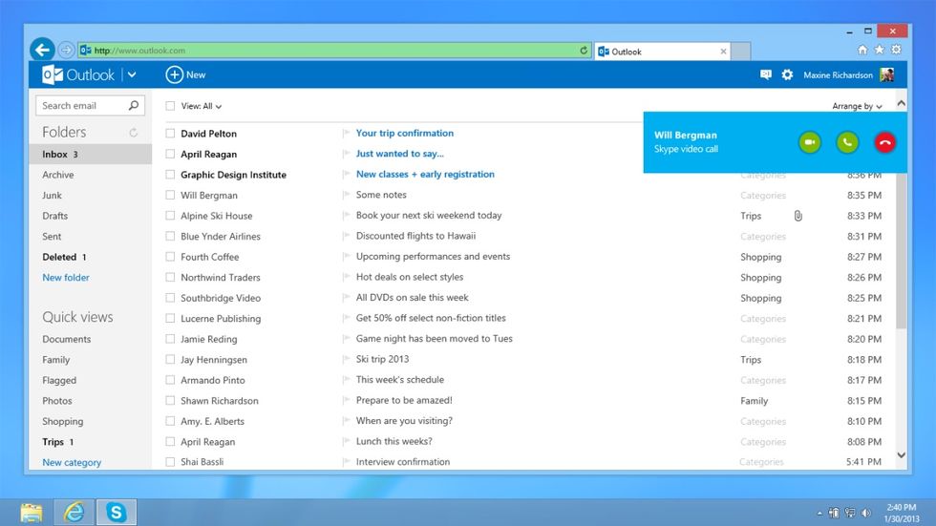
Task: Switch to the Outlook browser tab
Action: pyautogui.click(x=661, y=52)
